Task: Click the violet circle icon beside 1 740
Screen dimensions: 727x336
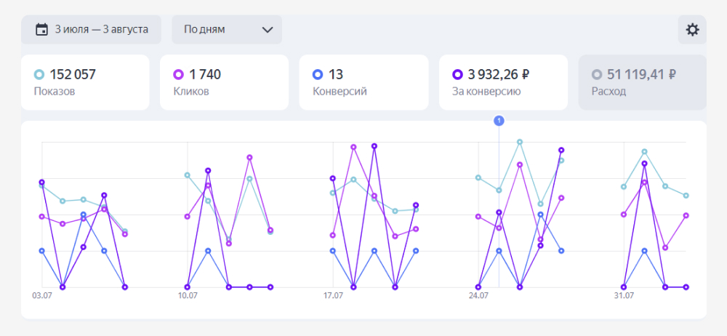Action: pyautogui.click(x=179, y=74)
